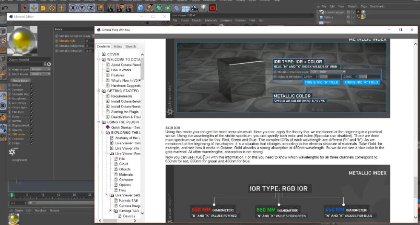420x225 pixels.
Task: Click the magnet snap icon in left toolbar
Action: 3,117
